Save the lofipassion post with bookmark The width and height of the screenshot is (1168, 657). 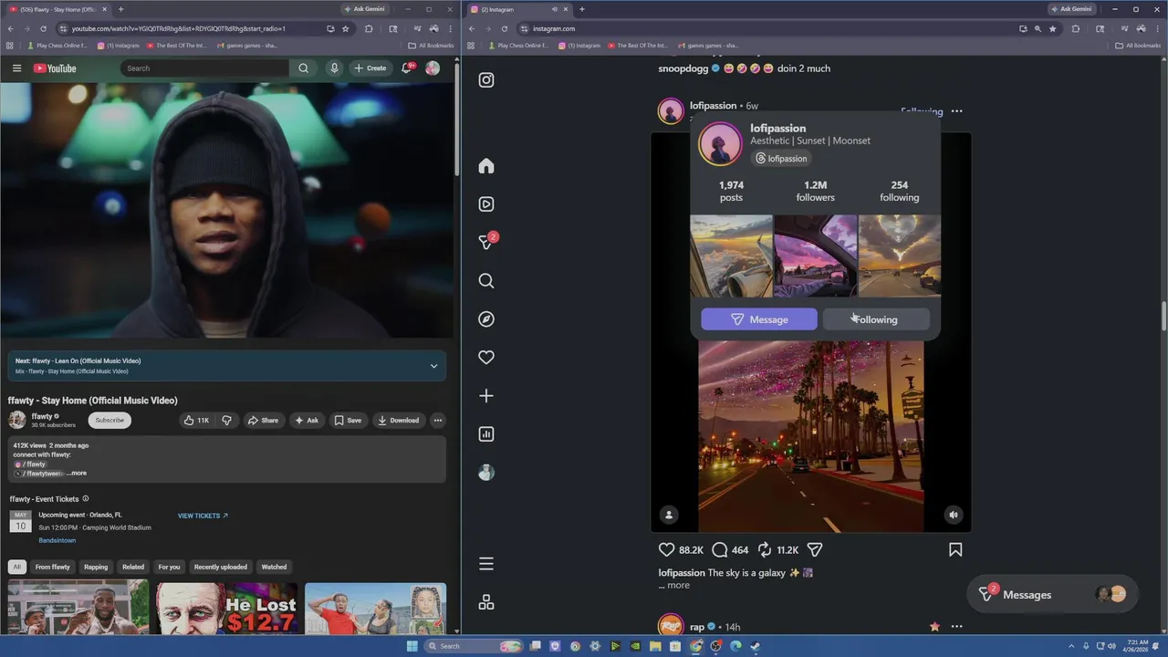955,550
